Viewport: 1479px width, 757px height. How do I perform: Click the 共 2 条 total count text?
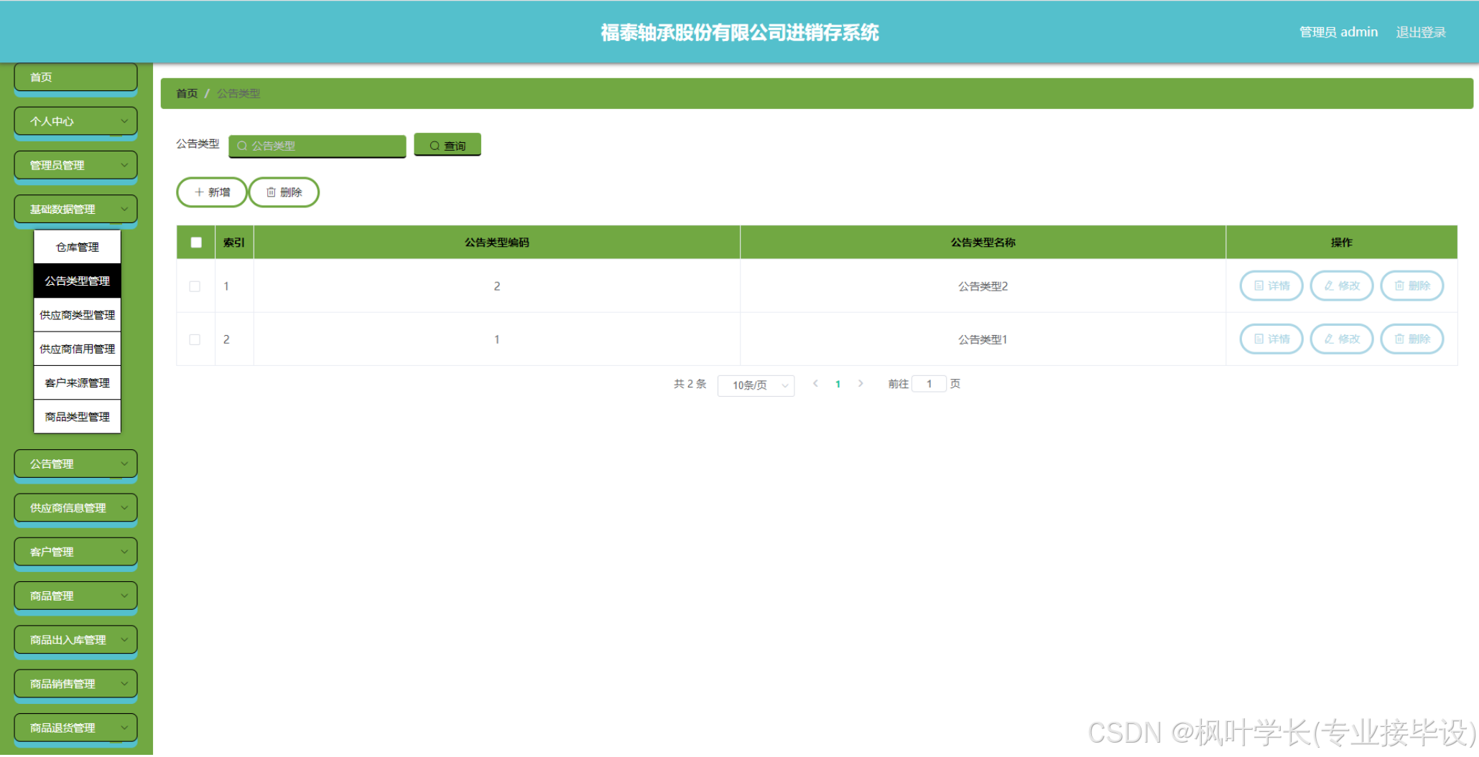click(690, 384)
